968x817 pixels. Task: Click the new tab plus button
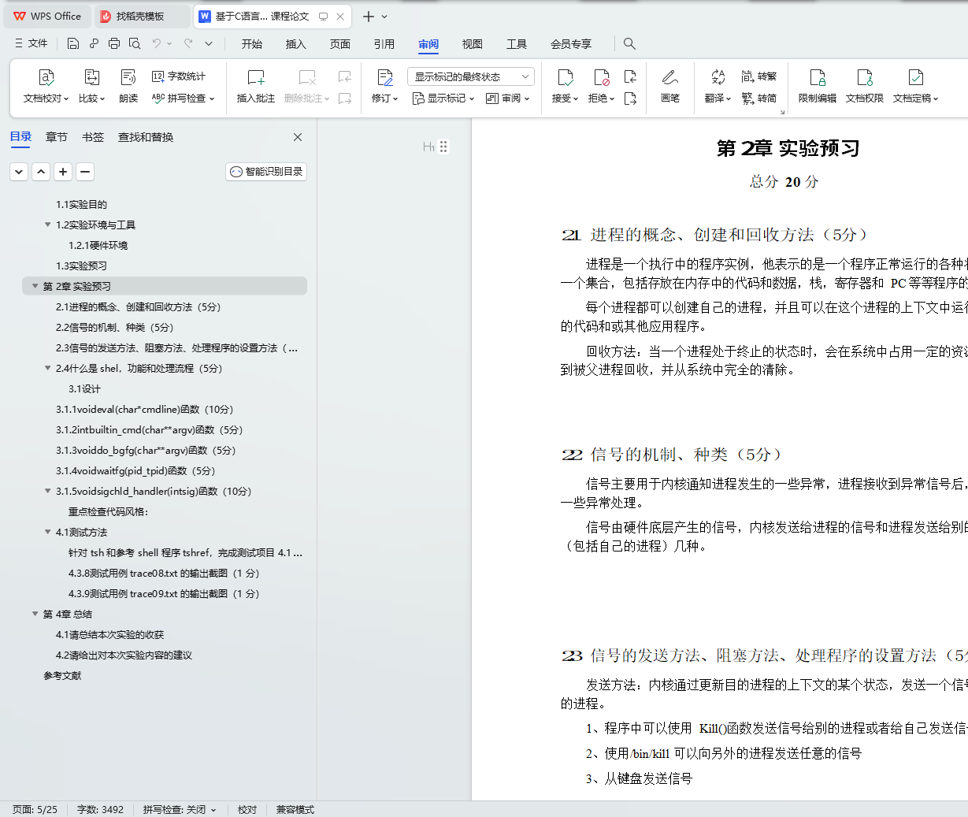coord(368,16)
